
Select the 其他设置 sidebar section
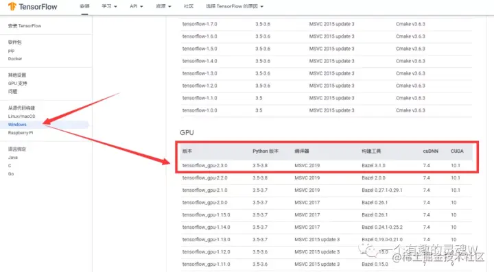point(17,75)
